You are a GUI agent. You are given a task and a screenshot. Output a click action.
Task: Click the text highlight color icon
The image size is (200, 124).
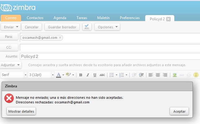coord(68,74)
